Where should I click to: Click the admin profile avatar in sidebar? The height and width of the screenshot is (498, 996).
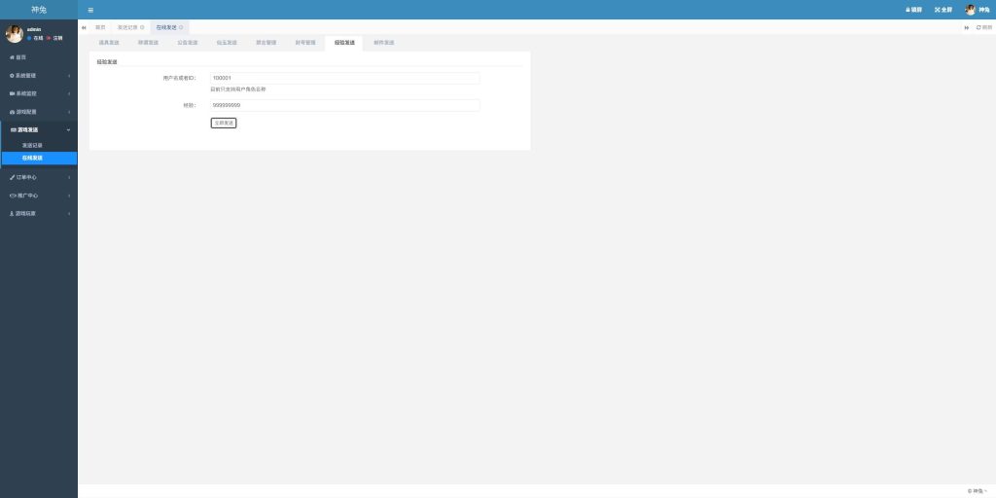tap(14, 34)
